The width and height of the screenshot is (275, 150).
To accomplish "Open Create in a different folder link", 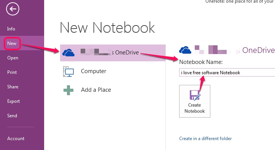I will pyautogui.click(x=205, y=139).
